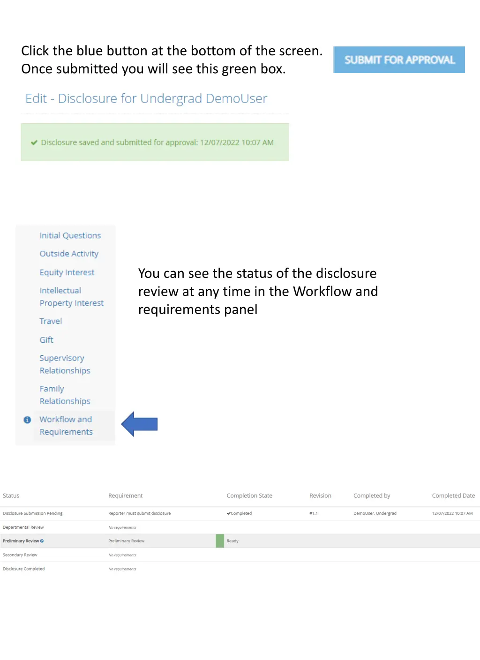Image resolution: width=480 pixels, height=660 pixels.
Task: Click the Completion State column header
Action: click(249, 495)
